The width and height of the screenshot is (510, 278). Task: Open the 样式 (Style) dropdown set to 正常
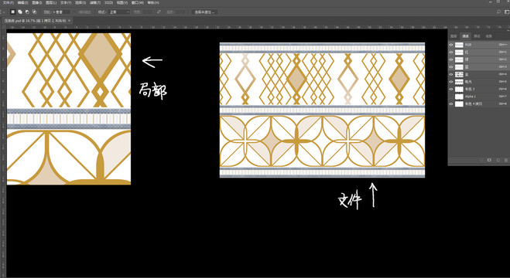[119, 12]
